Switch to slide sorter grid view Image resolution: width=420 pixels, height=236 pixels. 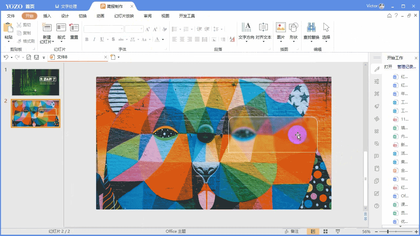point(325,231)
